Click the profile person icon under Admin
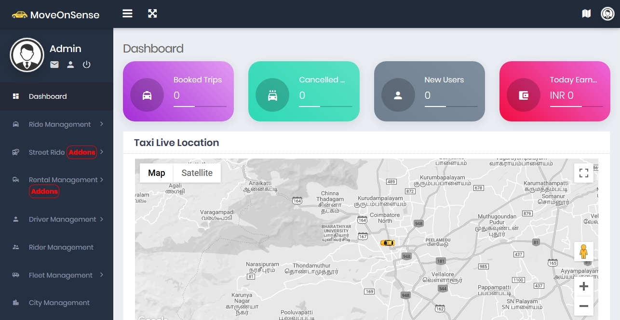Viewport: 620px width, 320px height. pos(70,64)
